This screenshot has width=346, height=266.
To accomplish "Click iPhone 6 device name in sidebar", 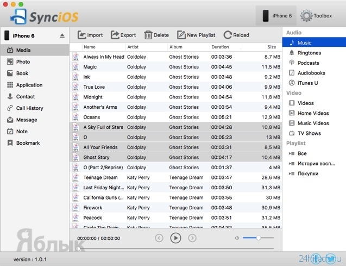I will pyautogui.click(x=23, y=36).
